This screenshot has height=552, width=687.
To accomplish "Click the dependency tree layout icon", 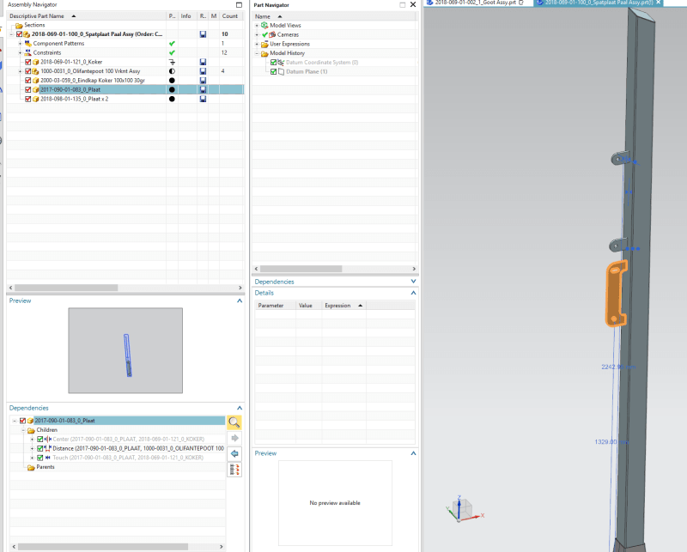I will point(234,470).
